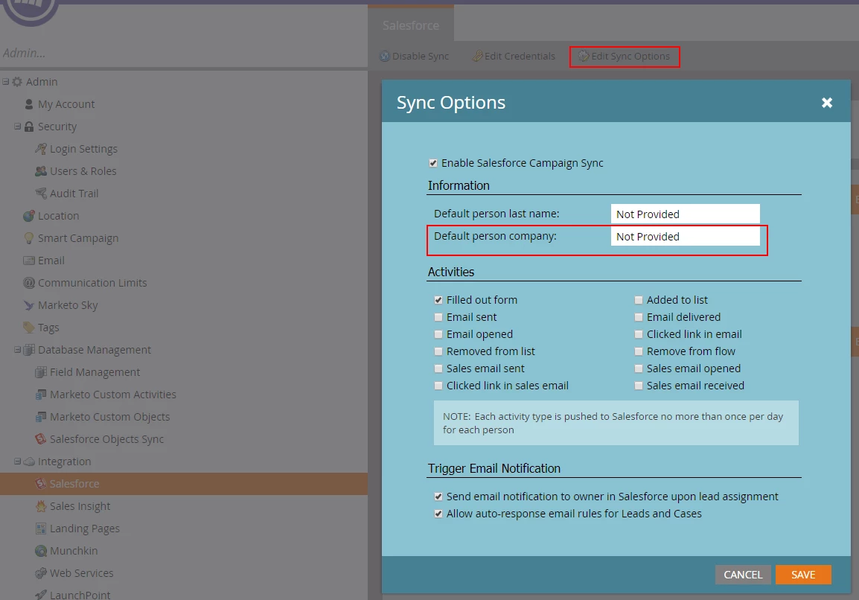Screen dimensions: 859x600
Task: Check Clicked link in sales email
Action: [x=438, y=386]
